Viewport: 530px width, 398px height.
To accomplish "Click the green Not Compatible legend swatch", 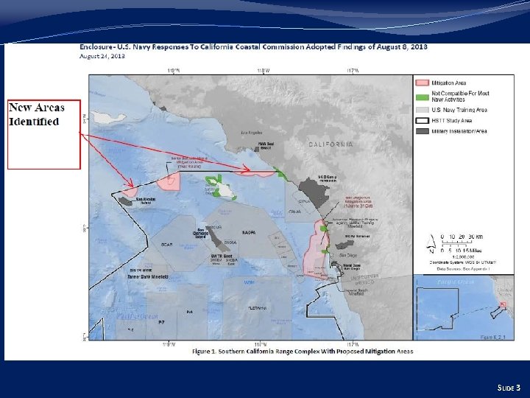I will 423,97.
